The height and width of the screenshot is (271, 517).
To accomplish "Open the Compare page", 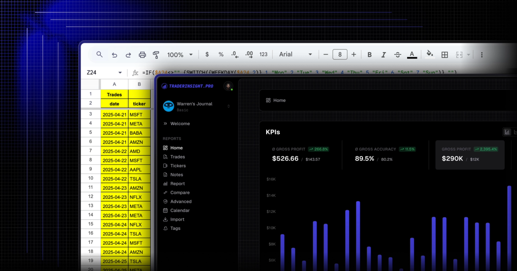I will 176,193.
